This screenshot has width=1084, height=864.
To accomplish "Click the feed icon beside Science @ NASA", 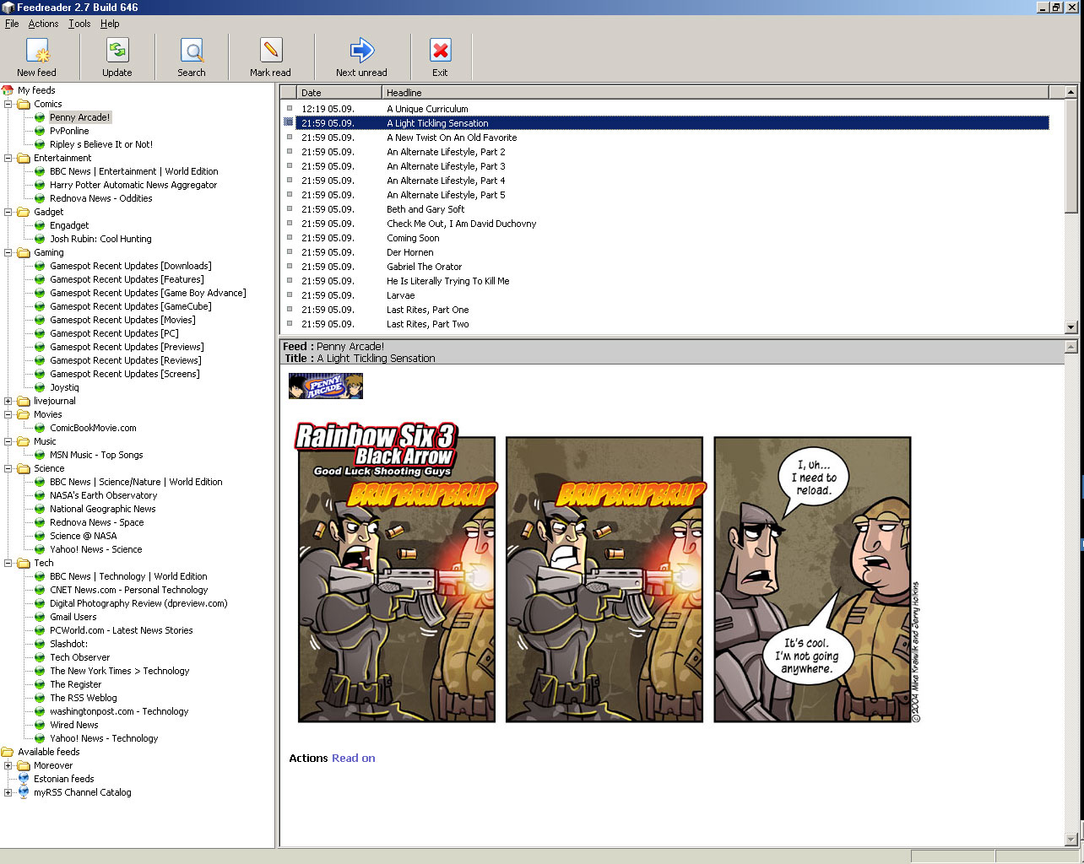I will click(x=40, y=536).
